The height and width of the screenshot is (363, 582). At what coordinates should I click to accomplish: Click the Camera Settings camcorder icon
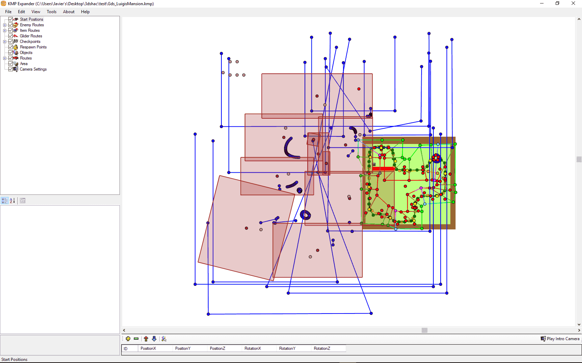point(16,69)
